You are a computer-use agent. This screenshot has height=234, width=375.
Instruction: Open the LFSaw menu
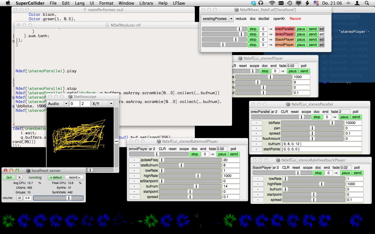click(x=180, y=3)
